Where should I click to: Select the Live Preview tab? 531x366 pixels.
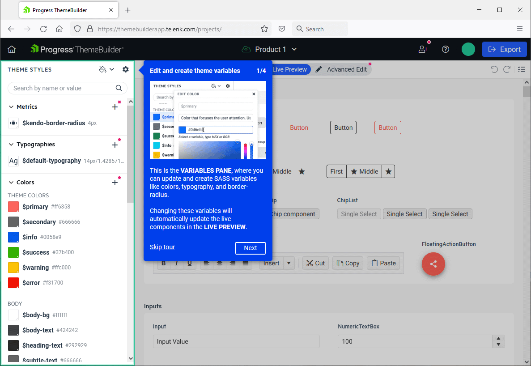[289, 69]
